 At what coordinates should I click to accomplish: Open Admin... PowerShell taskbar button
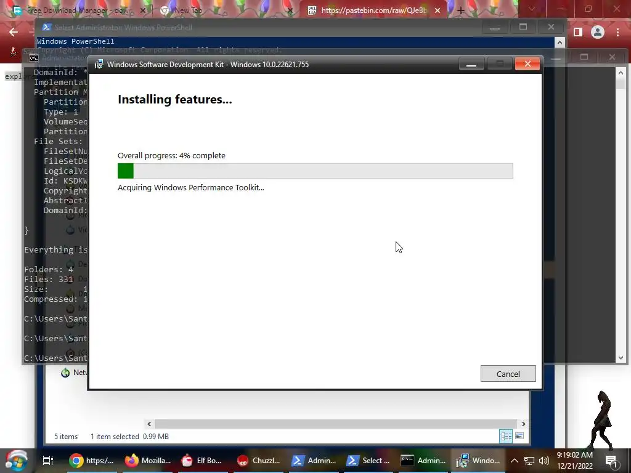tap(314, 461)
